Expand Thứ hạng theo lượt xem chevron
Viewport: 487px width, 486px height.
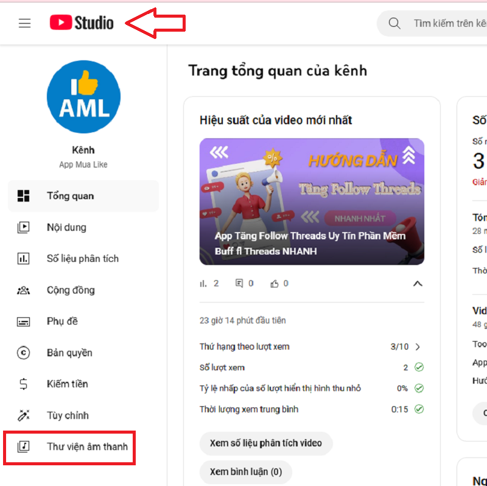[x=418, y=347]
